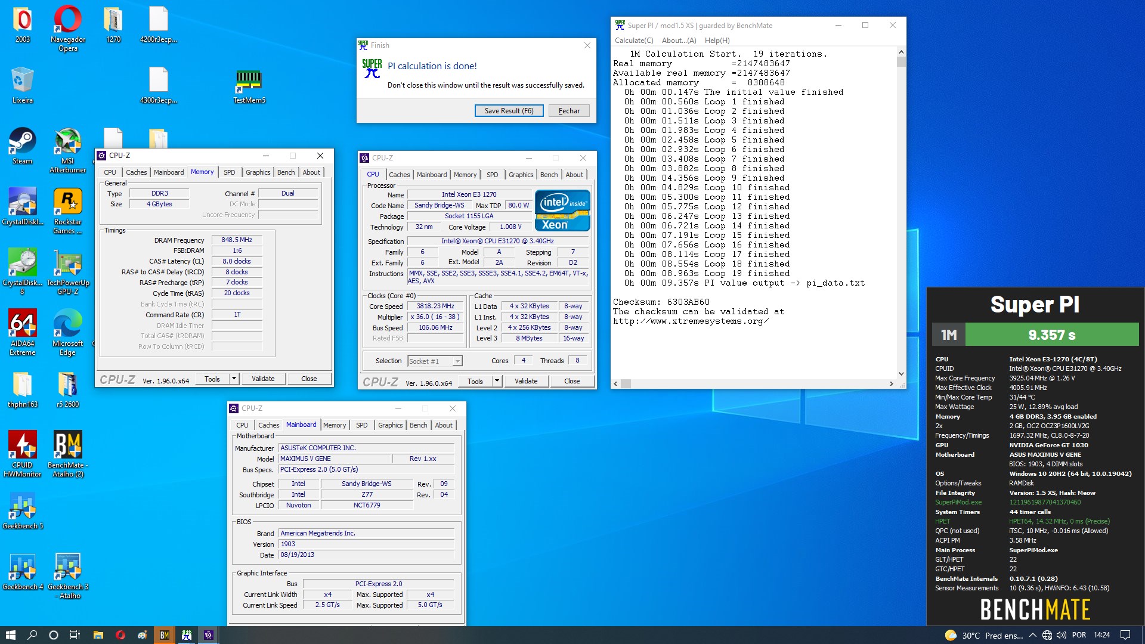
Task: Open the notification center icon
Action: (x=1125, y=635)
